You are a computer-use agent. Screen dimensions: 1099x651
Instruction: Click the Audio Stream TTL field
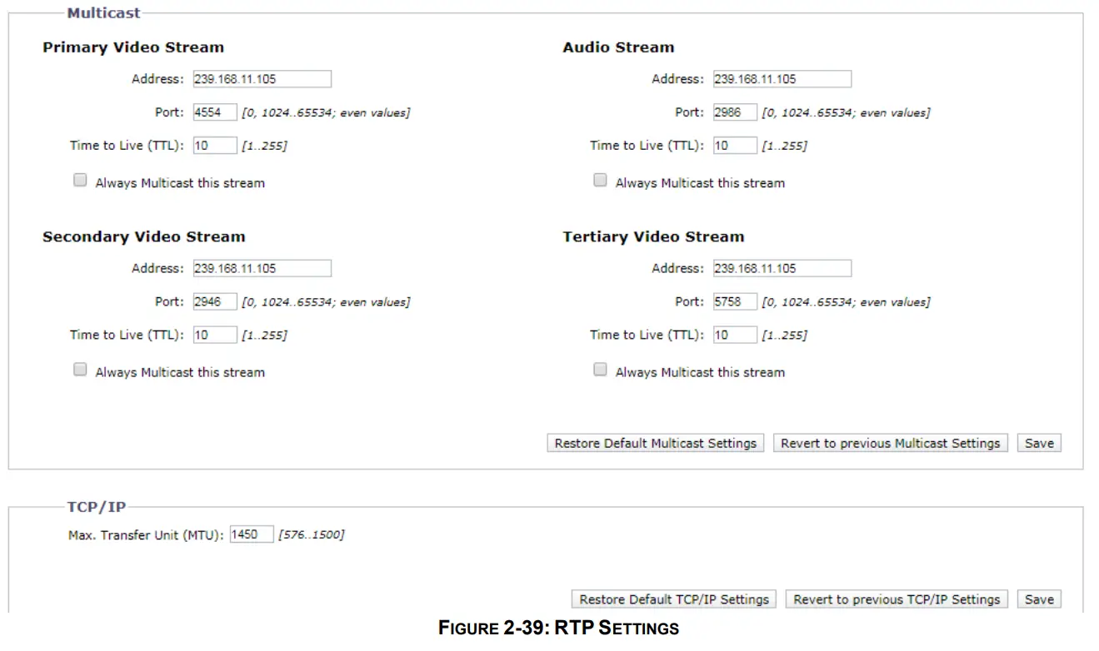coord(733,144)
